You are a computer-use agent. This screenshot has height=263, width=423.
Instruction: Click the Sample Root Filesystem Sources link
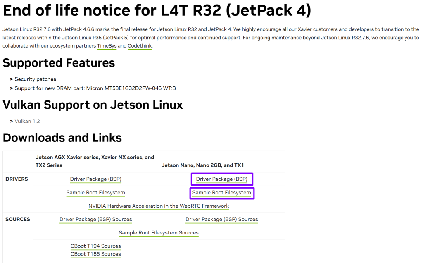point(159,233)
